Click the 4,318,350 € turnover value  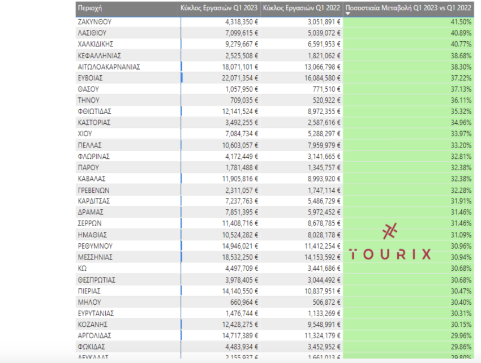pos(242,21)
